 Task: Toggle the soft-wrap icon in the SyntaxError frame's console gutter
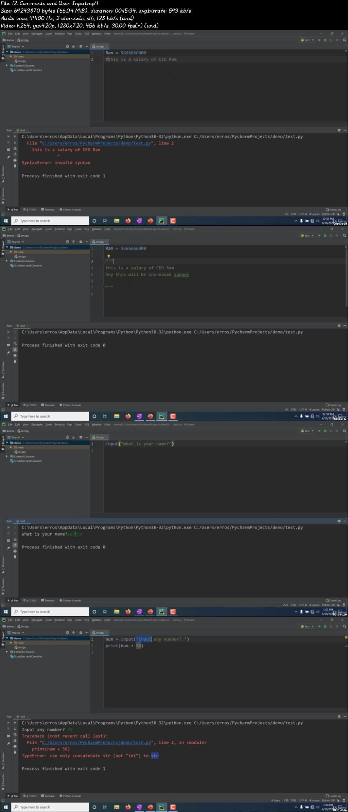15,149
